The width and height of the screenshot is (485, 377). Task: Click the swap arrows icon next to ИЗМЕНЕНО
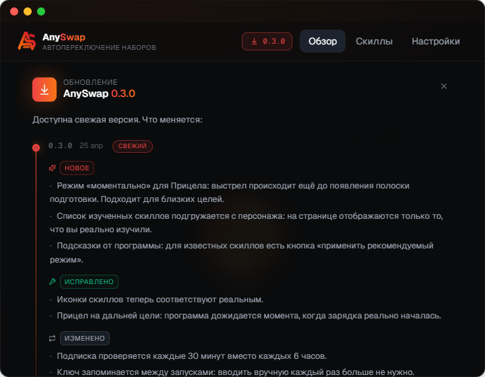53,339
